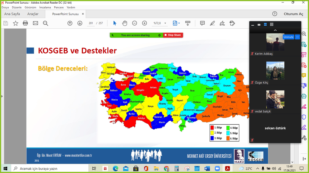Zoom out with the minus circle icon
This screenshot has width=309, height=173.
tap(135, 23)
